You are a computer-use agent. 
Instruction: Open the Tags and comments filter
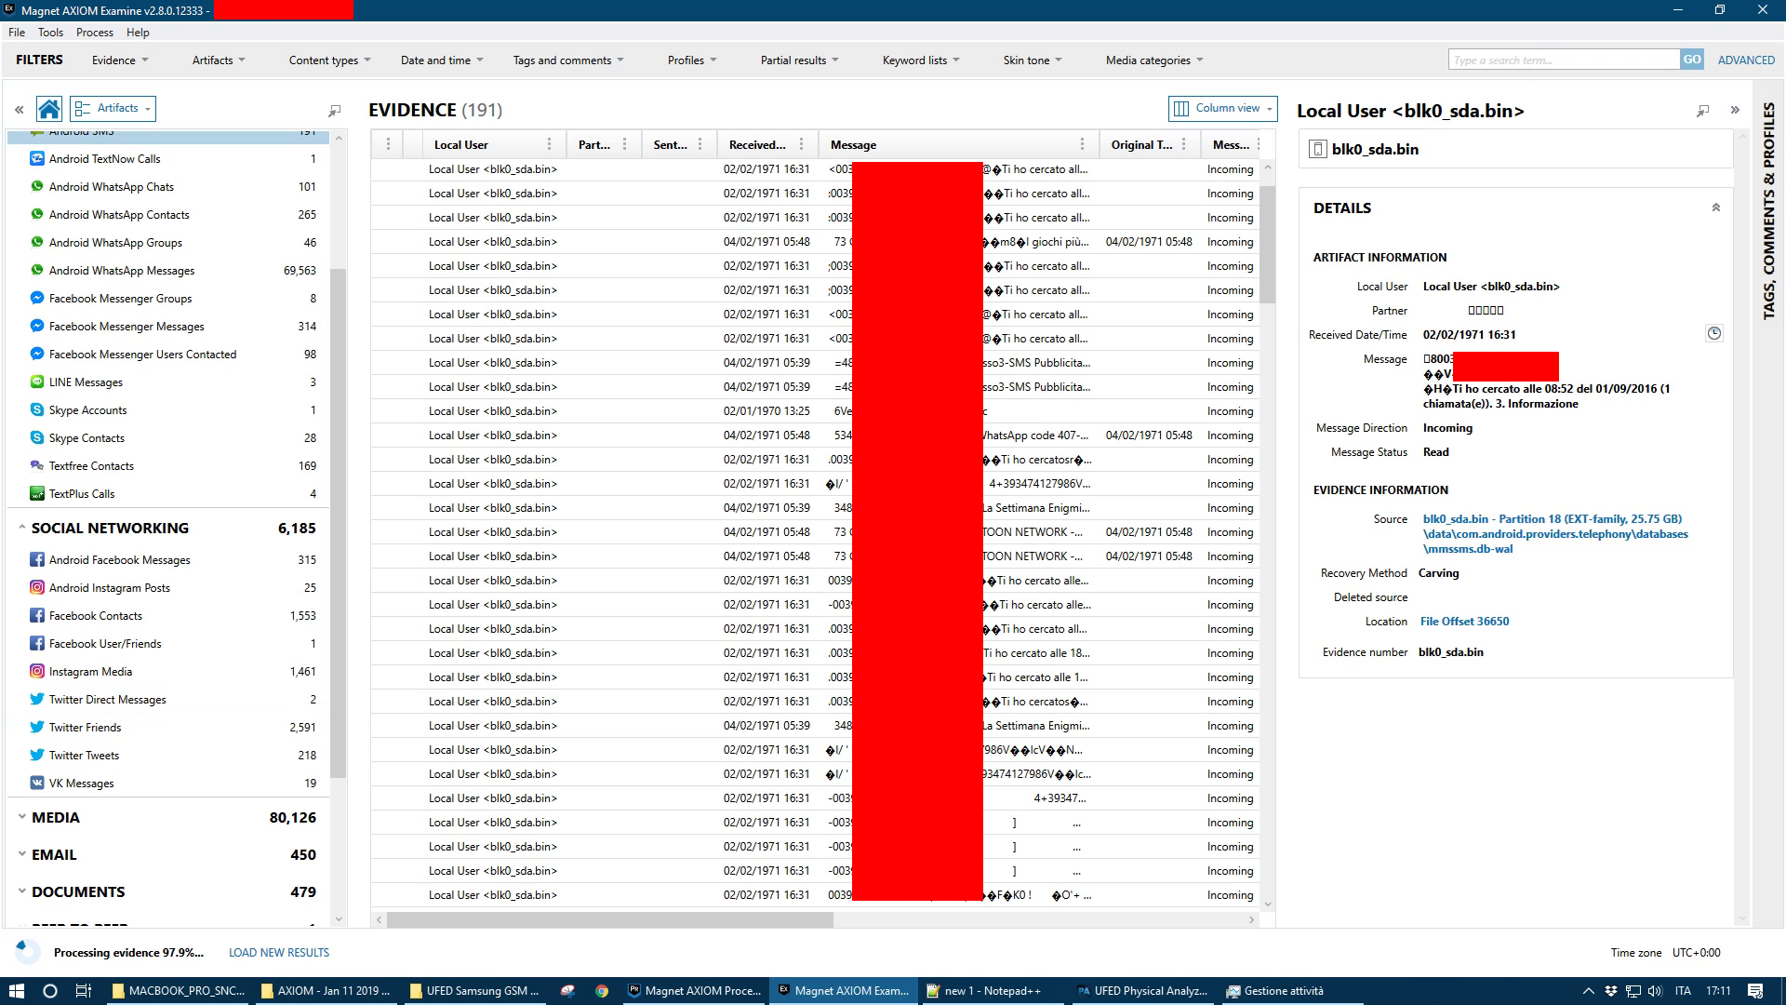568,60
